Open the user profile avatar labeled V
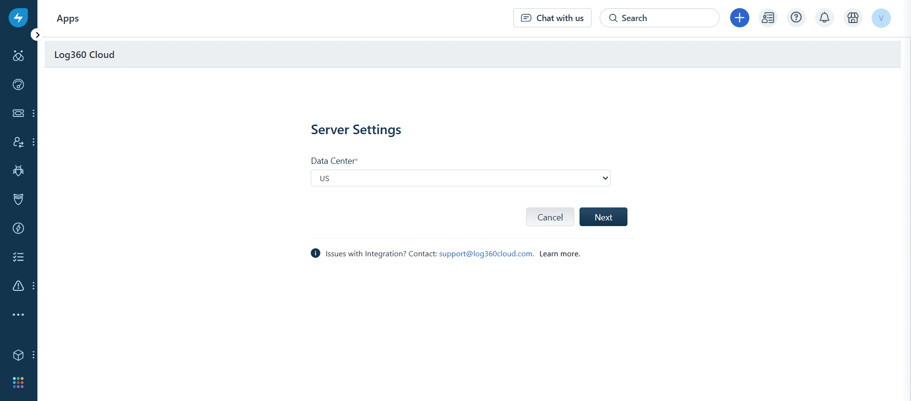Image resolution: width=911 pixels, height=401 pixels. click(881, 18)
